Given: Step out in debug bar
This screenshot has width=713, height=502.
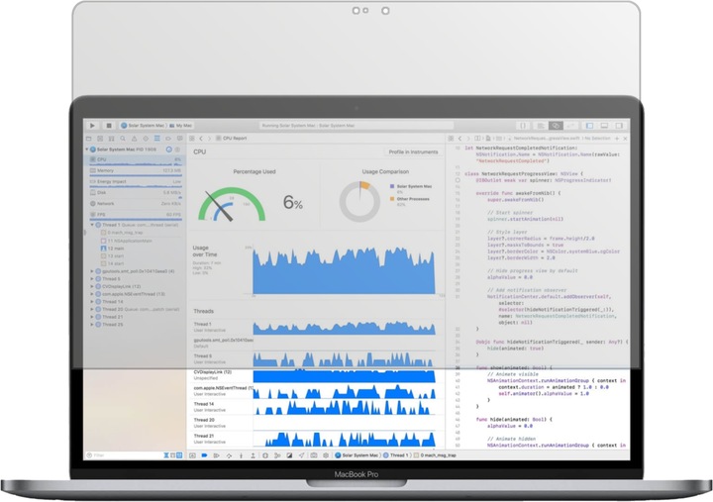Looking at the screenshot, I should tap(253, 455).
